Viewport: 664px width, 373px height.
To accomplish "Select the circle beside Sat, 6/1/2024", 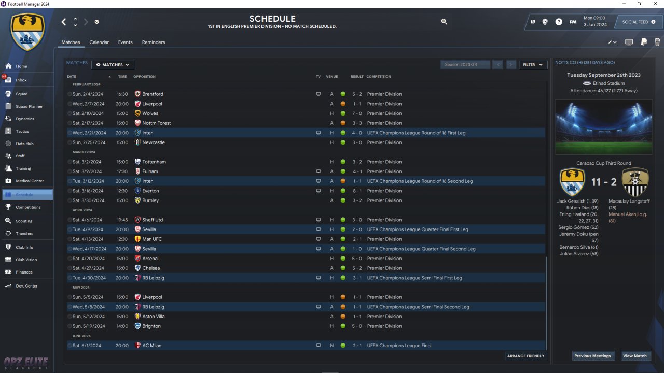I will [70, 346].
